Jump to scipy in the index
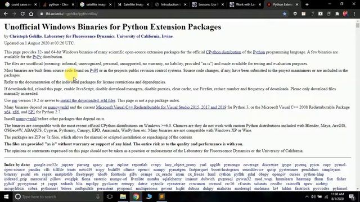This screenshot has height=202, width=360. 100,169
